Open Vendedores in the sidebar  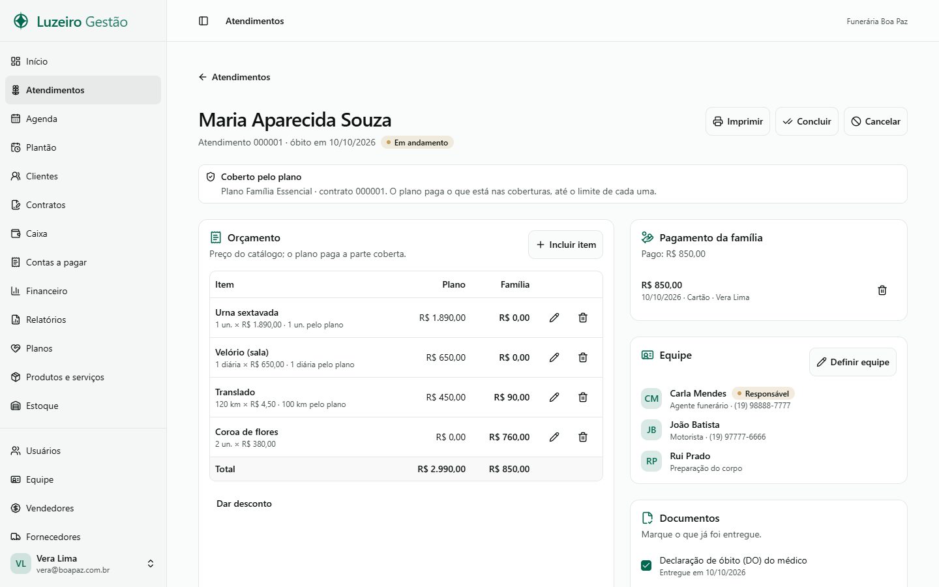pyautogui.click(x=83, y=508)
